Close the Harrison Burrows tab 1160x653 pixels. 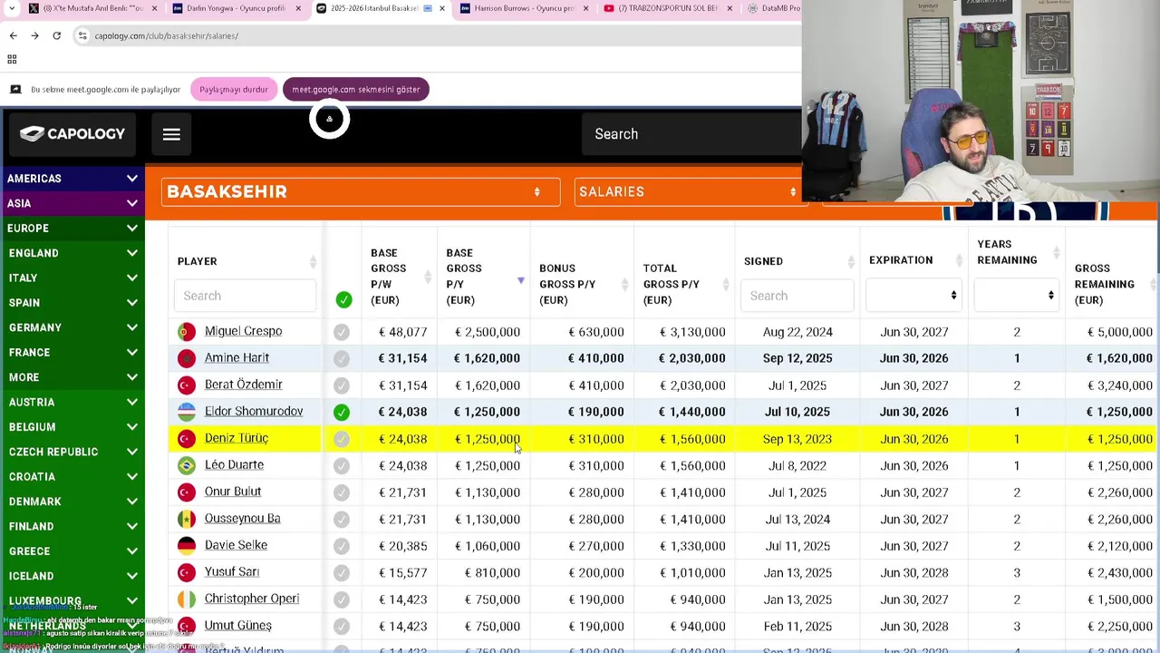586,8
